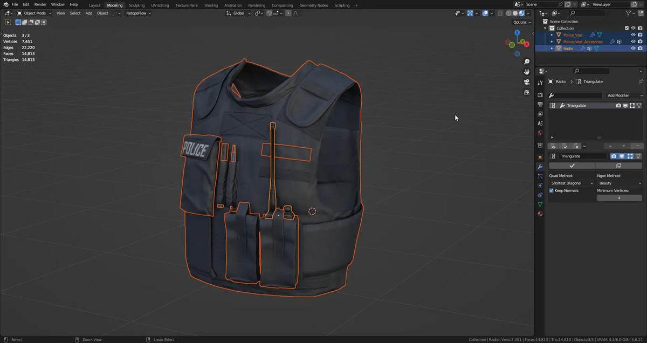Click the Triangulate modifier name field

click(582, 156)
